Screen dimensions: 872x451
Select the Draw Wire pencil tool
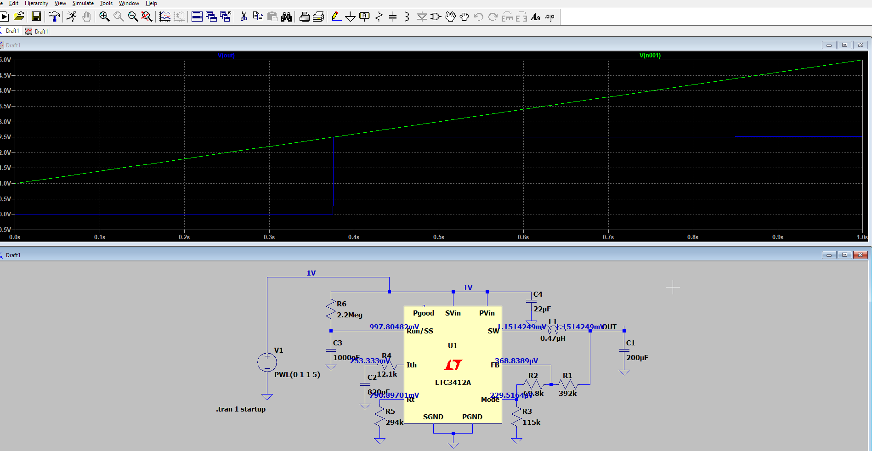(336, 17)
